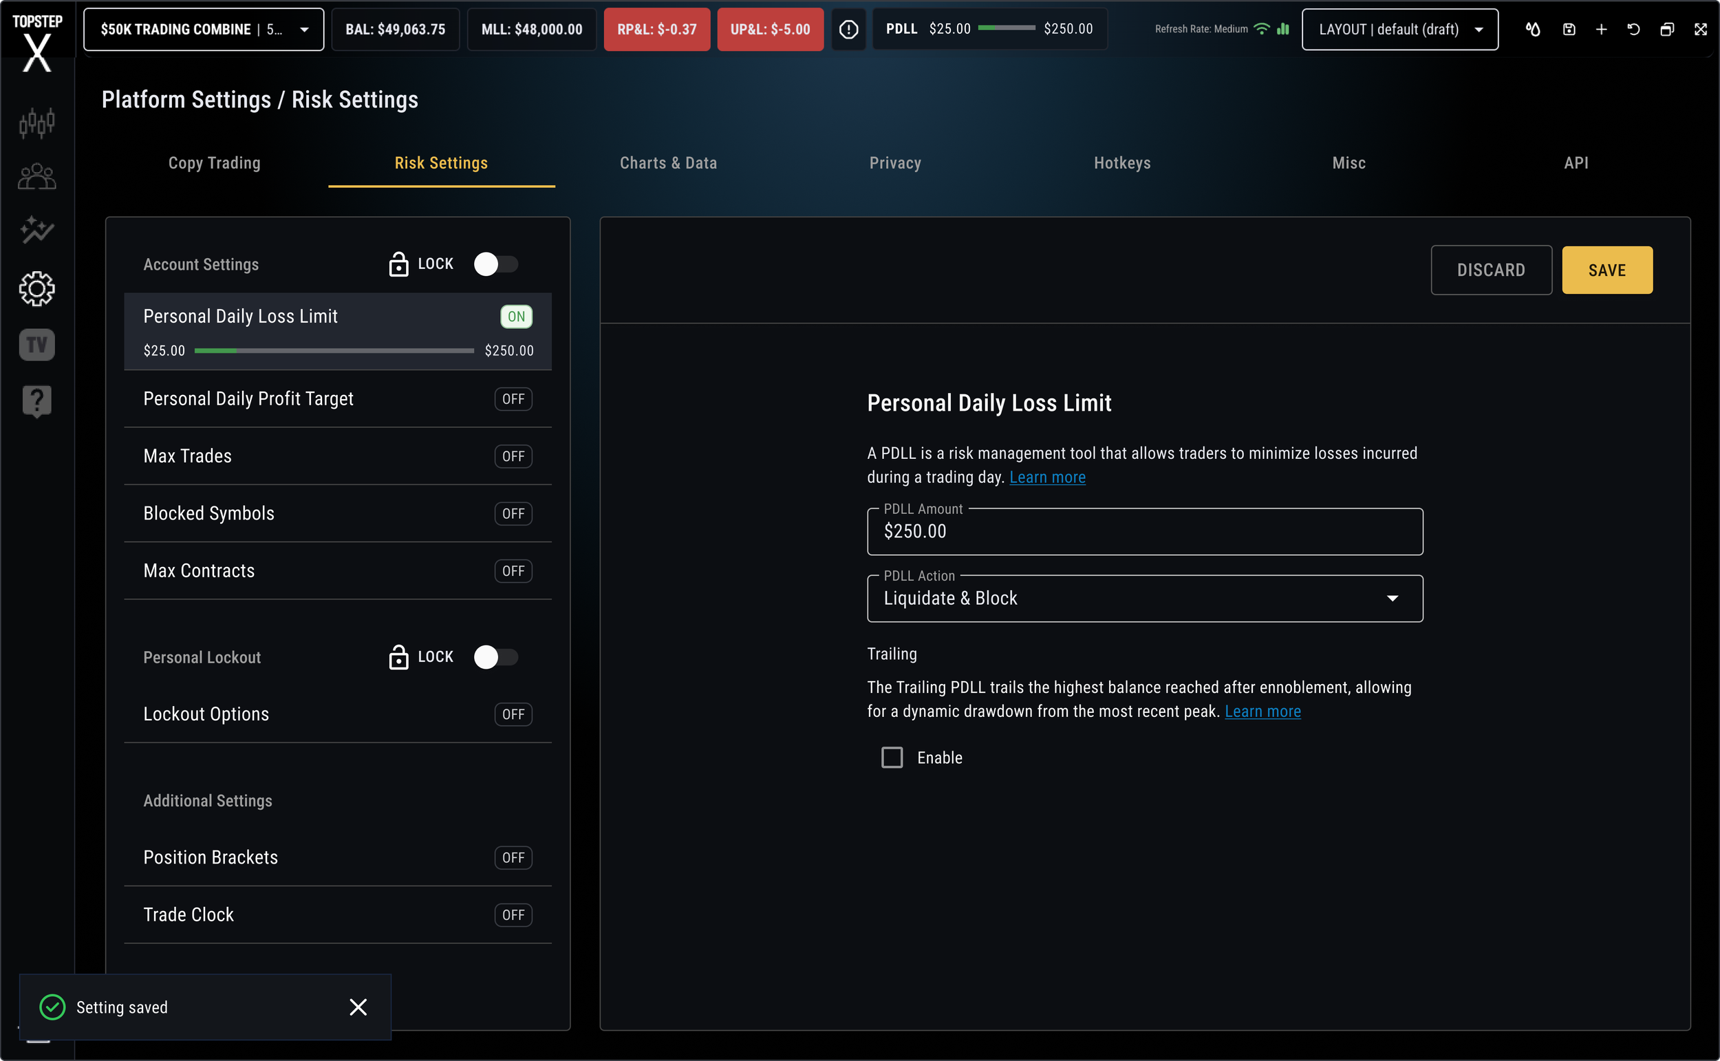Select the Blocked Symbols settings row
The width and height of the screenshot is (1720, 1061).
point(338,514)
